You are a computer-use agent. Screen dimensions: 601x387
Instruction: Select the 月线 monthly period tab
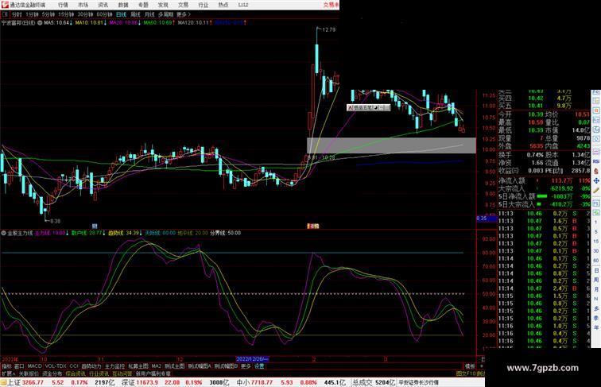tap(149, 14)
